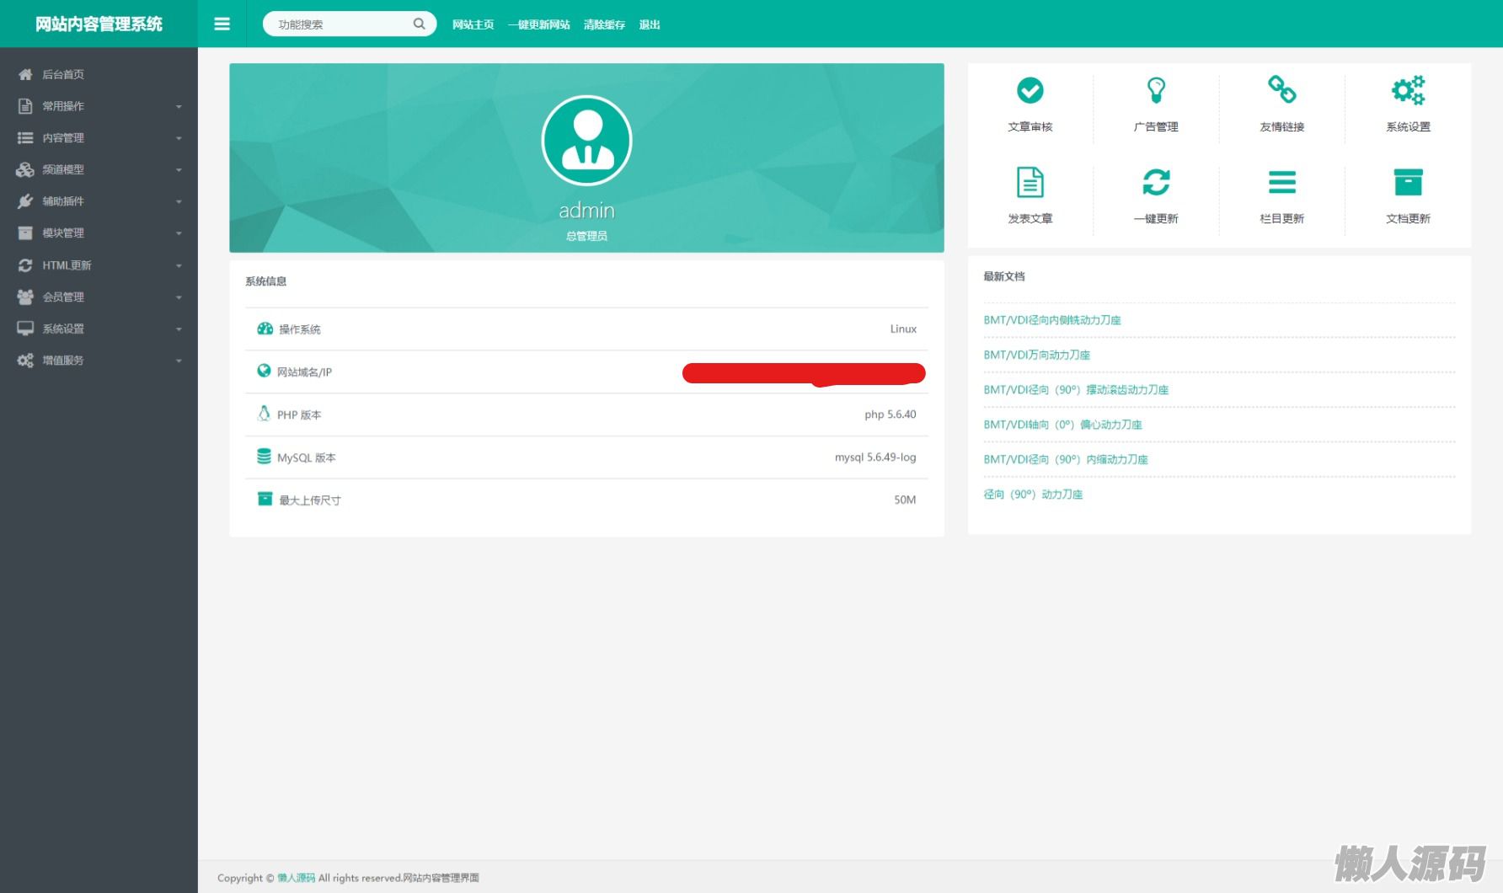Click the 网站内容管理系统 logo title
The image size is (1503, 893).
pos(99,24)
